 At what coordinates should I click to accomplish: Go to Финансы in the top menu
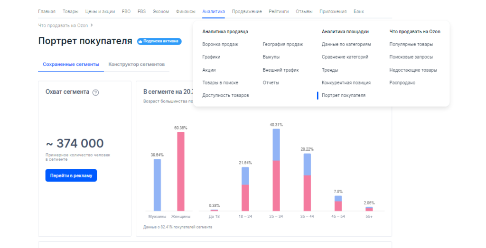click(186, 11)
